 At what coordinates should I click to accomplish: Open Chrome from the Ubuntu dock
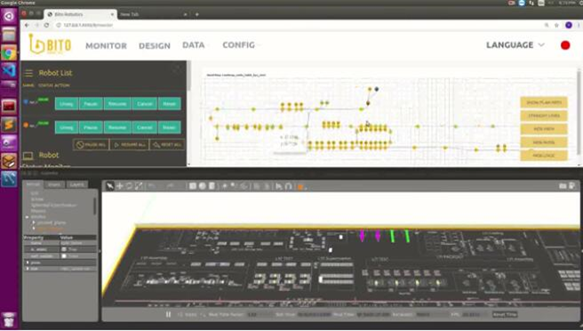click(9, 52)
